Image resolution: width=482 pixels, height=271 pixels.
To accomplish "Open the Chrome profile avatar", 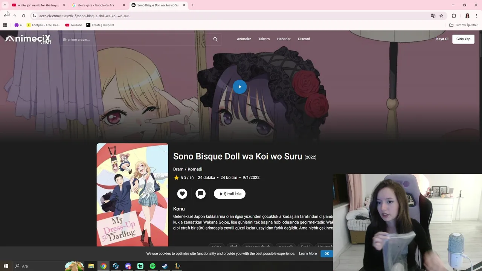I will (467, 16).
